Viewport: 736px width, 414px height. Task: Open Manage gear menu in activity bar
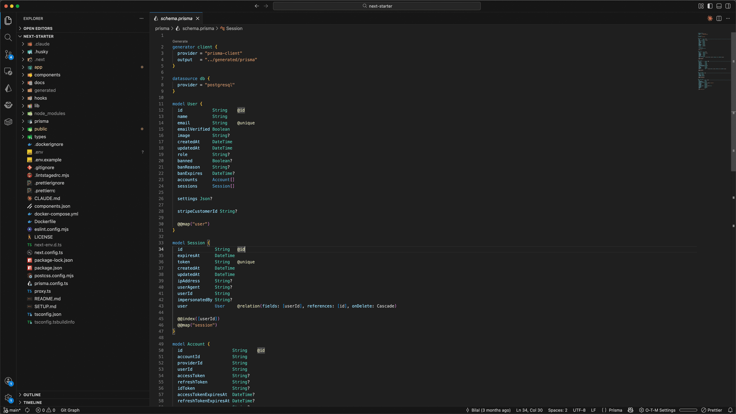coord(8,398)
